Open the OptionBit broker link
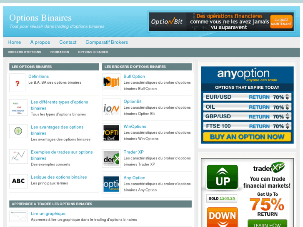 (133, 102)
